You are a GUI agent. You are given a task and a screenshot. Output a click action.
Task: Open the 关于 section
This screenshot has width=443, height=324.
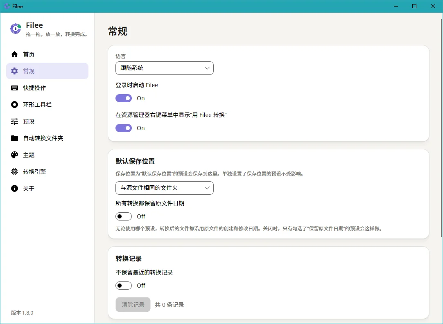pos(47,188)
